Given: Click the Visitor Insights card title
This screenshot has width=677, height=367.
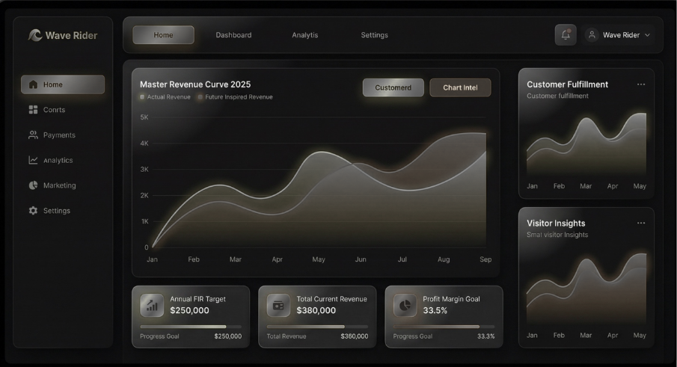Looking at the screenshot, I should pyautogui.click(x=556, y=223).
